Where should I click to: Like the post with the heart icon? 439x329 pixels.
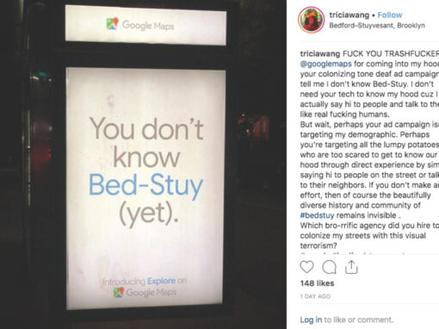[x=306, y=267]
